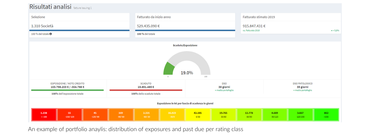Click the green gauge segment of Scaduto/Esposizione
The height and width of the screenshot is (136, 370).
click(x=168, y=69)
